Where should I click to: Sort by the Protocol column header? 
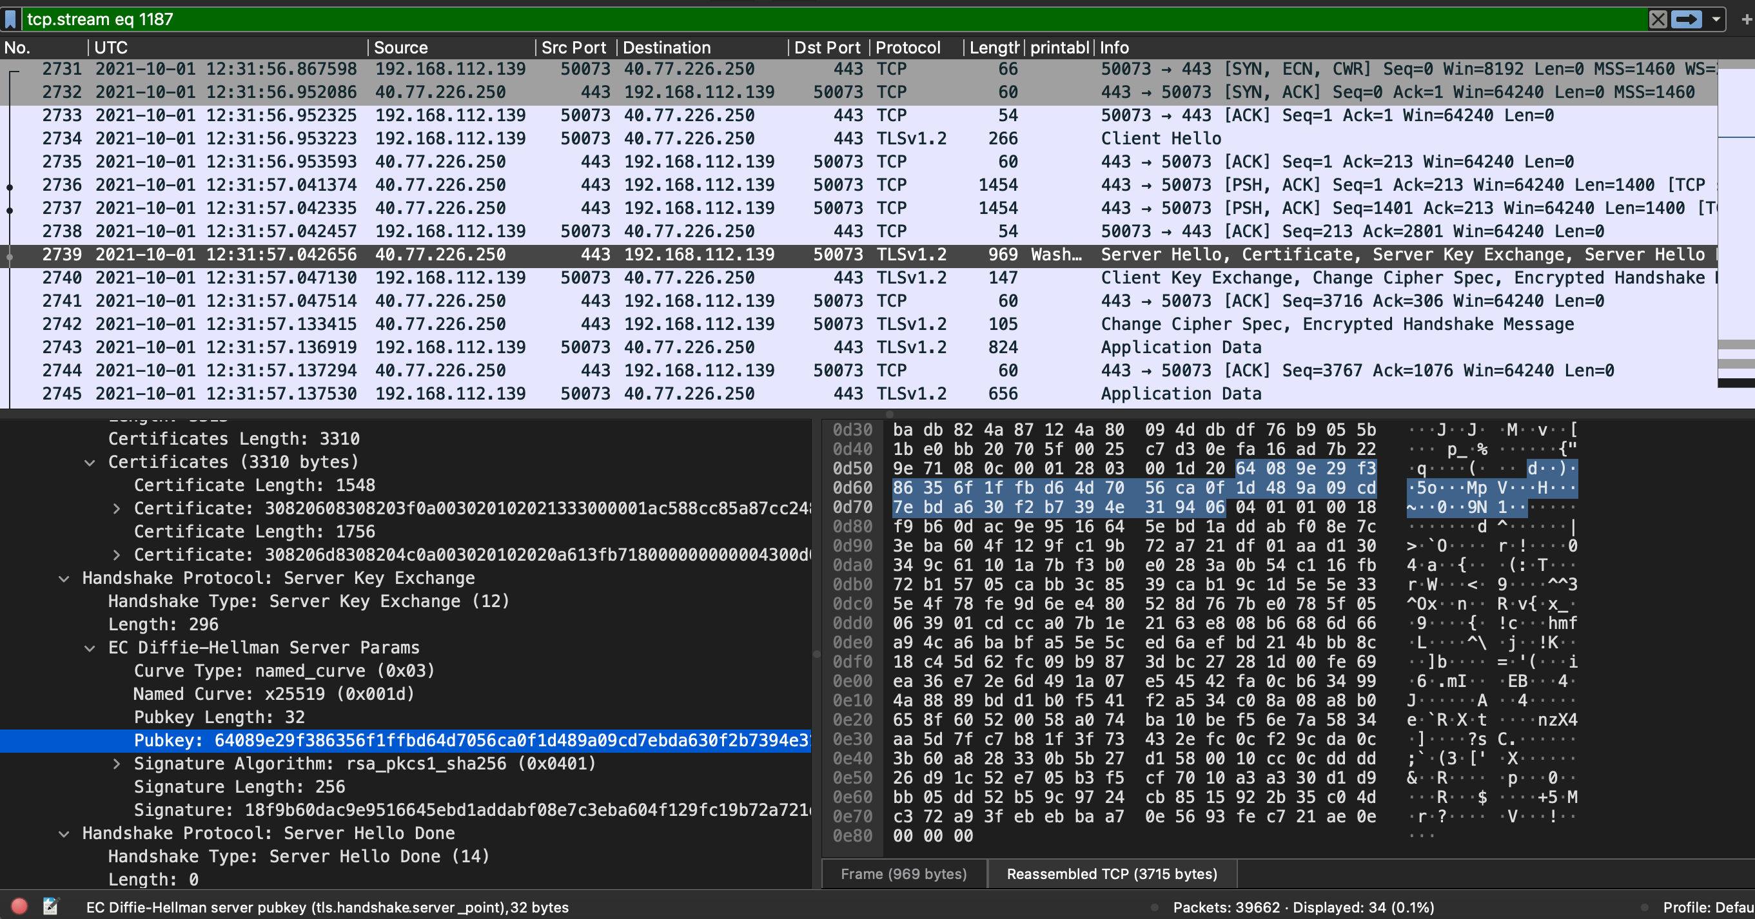(916, 48)
